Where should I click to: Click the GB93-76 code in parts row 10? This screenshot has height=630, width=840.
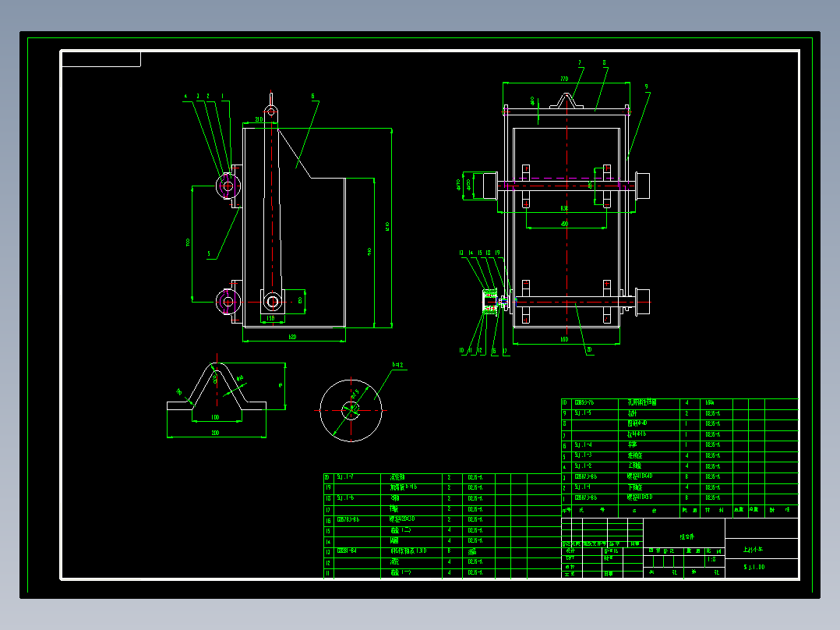pos(584,402)
